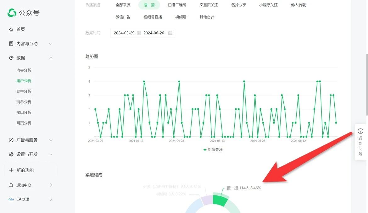Click the end date 2024-06-26 field
Viewport: 368px width, 213px height.
(x=154, y=33)
